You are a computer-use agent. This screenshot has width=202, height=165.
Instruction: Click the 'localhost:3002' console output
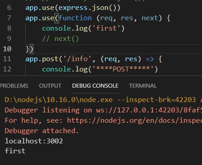(x=34, y=141)
